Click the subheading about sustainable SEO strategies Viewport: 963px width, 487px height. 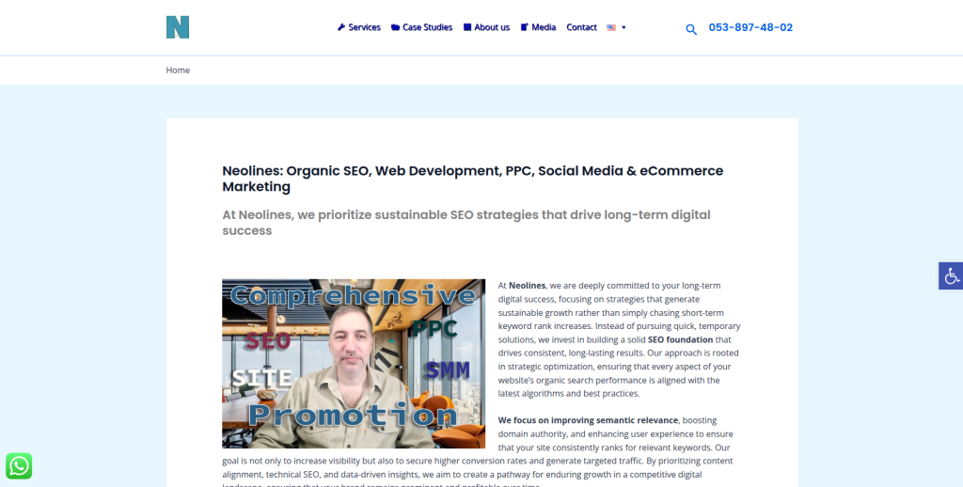[x=466, y=222]
